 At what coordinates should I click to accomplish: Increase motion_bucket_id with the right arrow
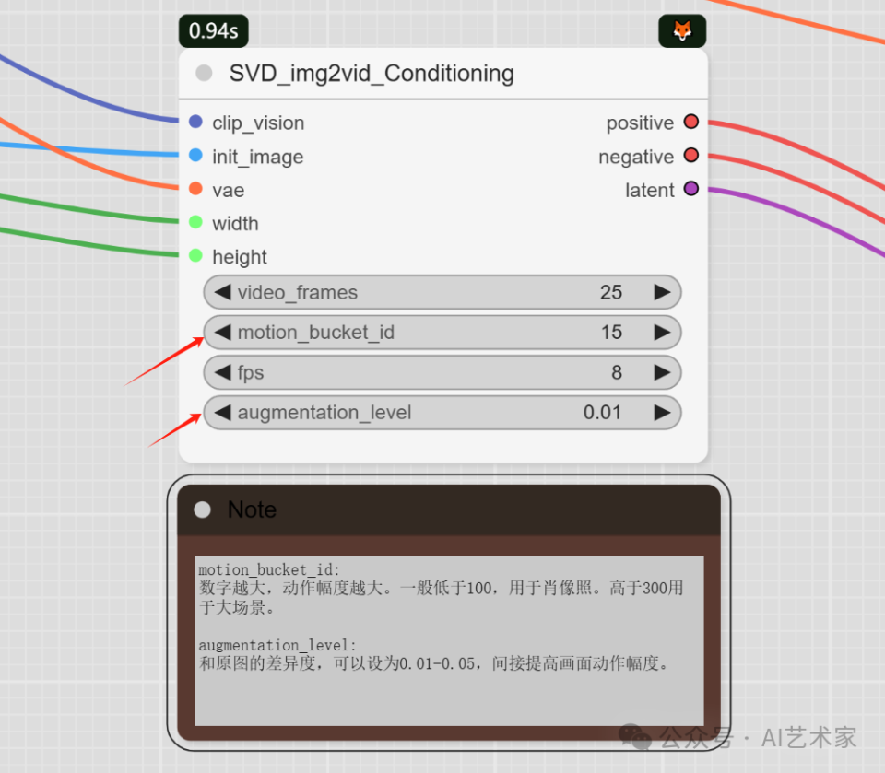(662, 333)
